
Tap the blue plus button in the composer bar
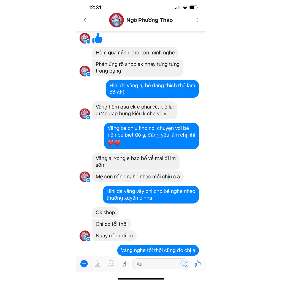84,264
